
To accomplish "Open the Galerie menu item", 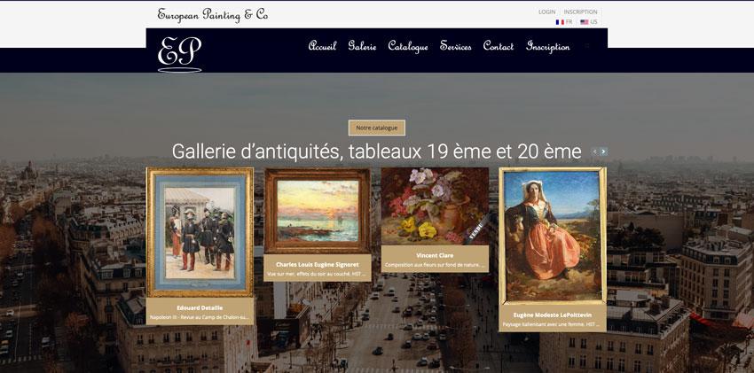I will pos(362,46).
